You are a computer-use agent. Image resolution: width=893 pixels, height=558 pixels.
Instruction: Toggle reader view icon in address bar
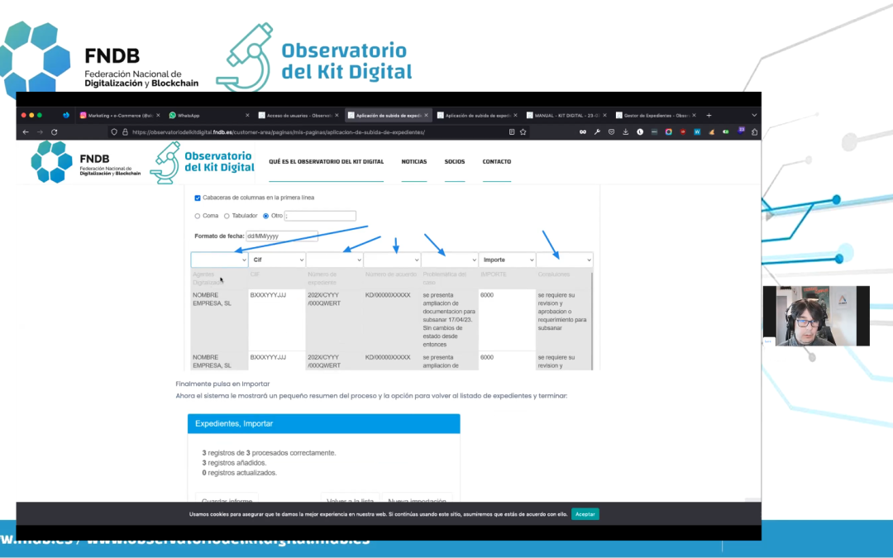point(512,132)
